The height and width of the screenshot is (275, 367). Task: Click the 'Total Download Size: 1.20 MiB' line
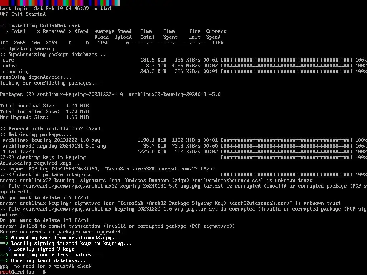(44, 106)
